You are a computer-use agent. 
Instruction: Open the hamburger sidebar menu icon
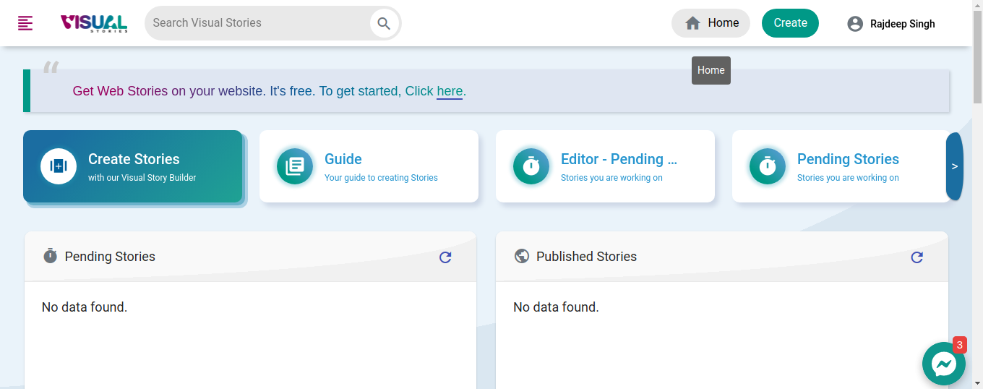25,23
